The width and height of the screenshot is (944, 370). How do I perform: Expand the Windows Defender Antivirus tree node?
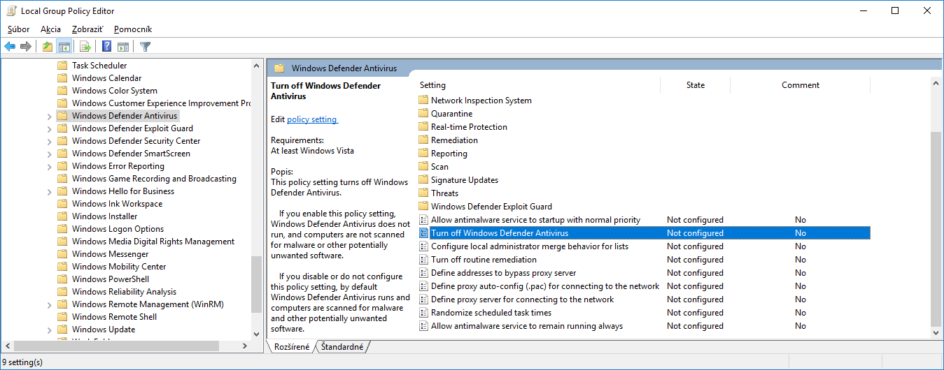coord(49,116)
